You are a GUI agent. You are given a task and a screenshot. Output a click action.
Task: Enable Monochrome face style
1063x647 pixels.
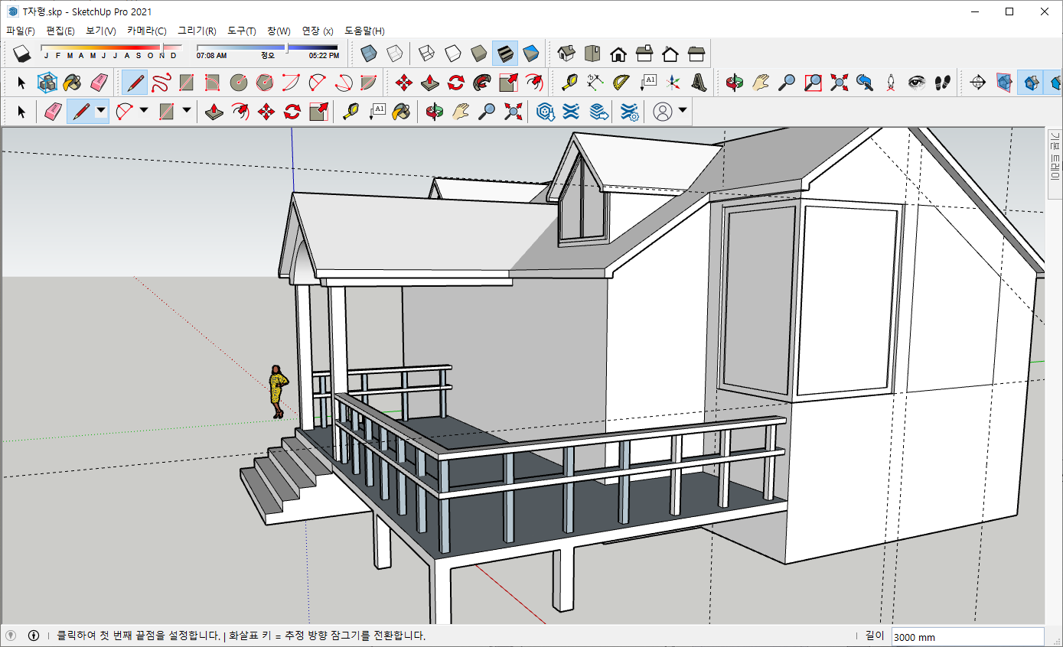click(530, 54)
